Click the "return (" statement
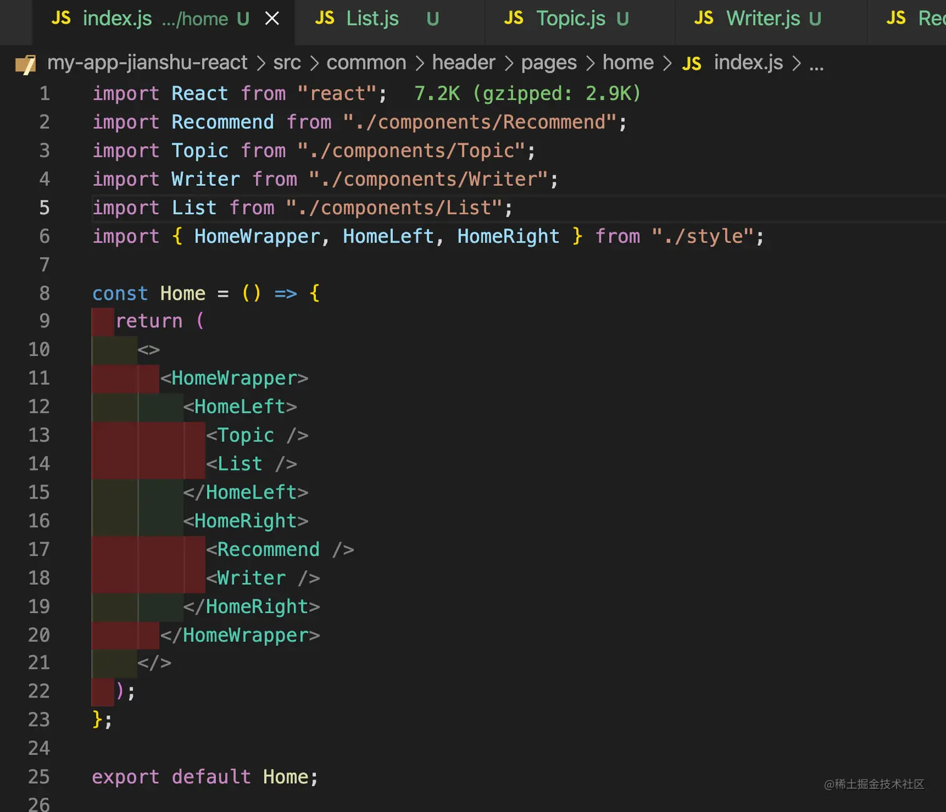The image size is (946, 812). [160, 321]
